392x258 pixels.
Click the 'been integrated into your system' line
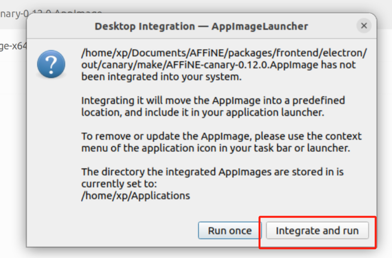tap(161, 77)
